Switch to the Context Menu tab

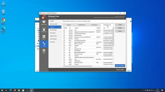pyautogui.click(x=94, y=25)
